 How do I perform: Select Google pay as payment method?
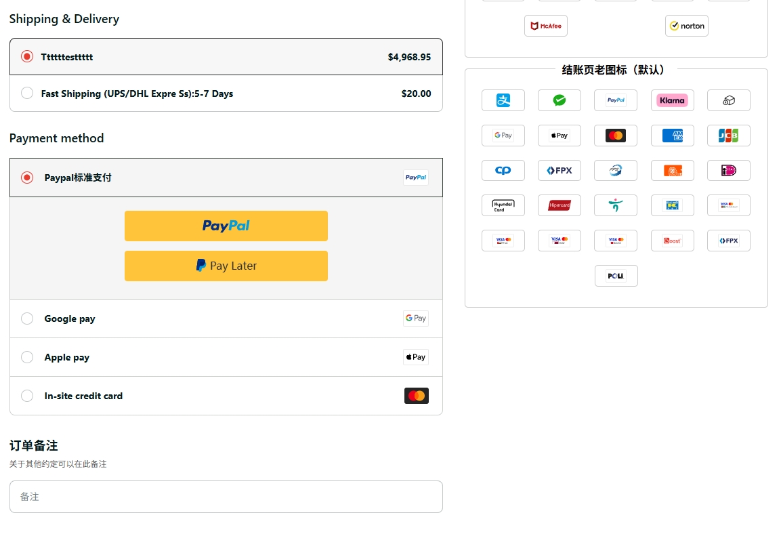pyautogui.click(x=27, y=319)
